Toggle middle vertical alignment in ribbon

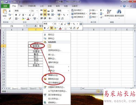[x=45, y=11]
